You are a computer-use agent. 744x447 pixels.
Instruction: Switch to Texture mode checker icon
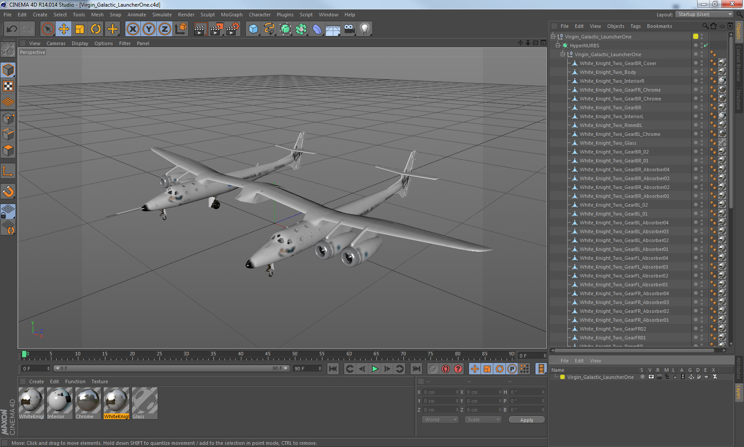tap(8, 86)
